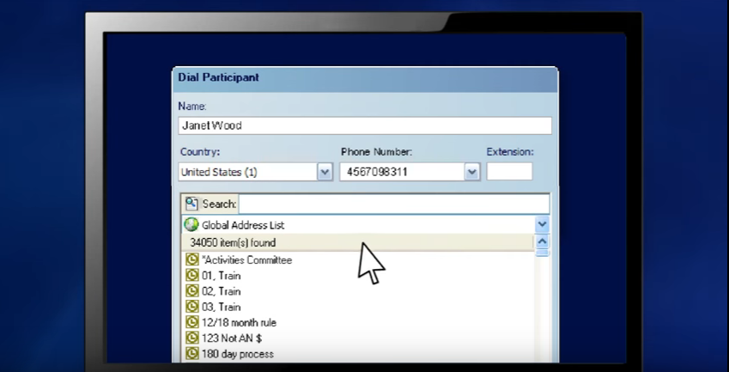Click the Search magnifier icon

pyautogui.click(x=191, y=204)
